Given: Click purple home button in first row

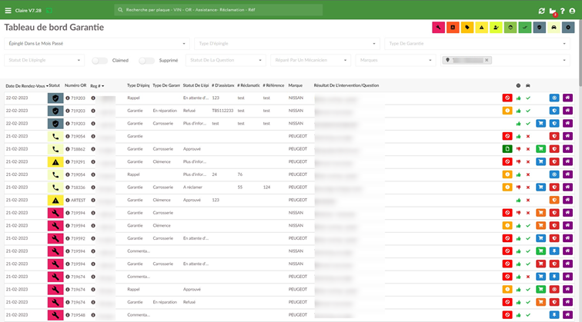Looking at the screenshot, I should 567,98.
